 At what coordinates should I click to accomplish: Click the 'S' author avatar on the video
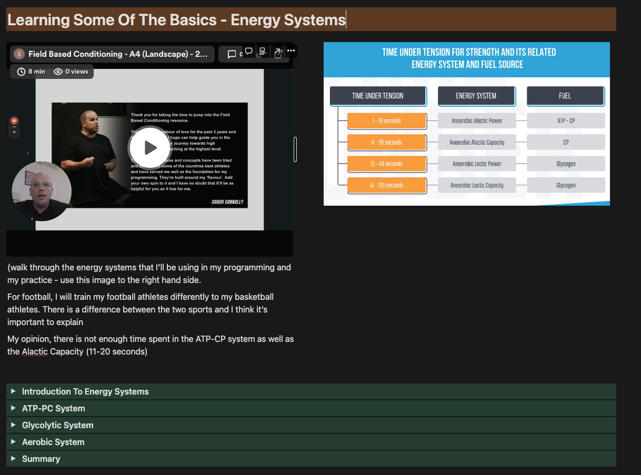[x=19, y=54]
